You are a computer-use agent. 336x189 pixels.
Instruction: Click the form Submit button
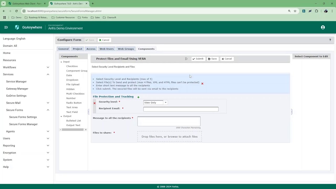pyautogui.click(x=198, y=59)
